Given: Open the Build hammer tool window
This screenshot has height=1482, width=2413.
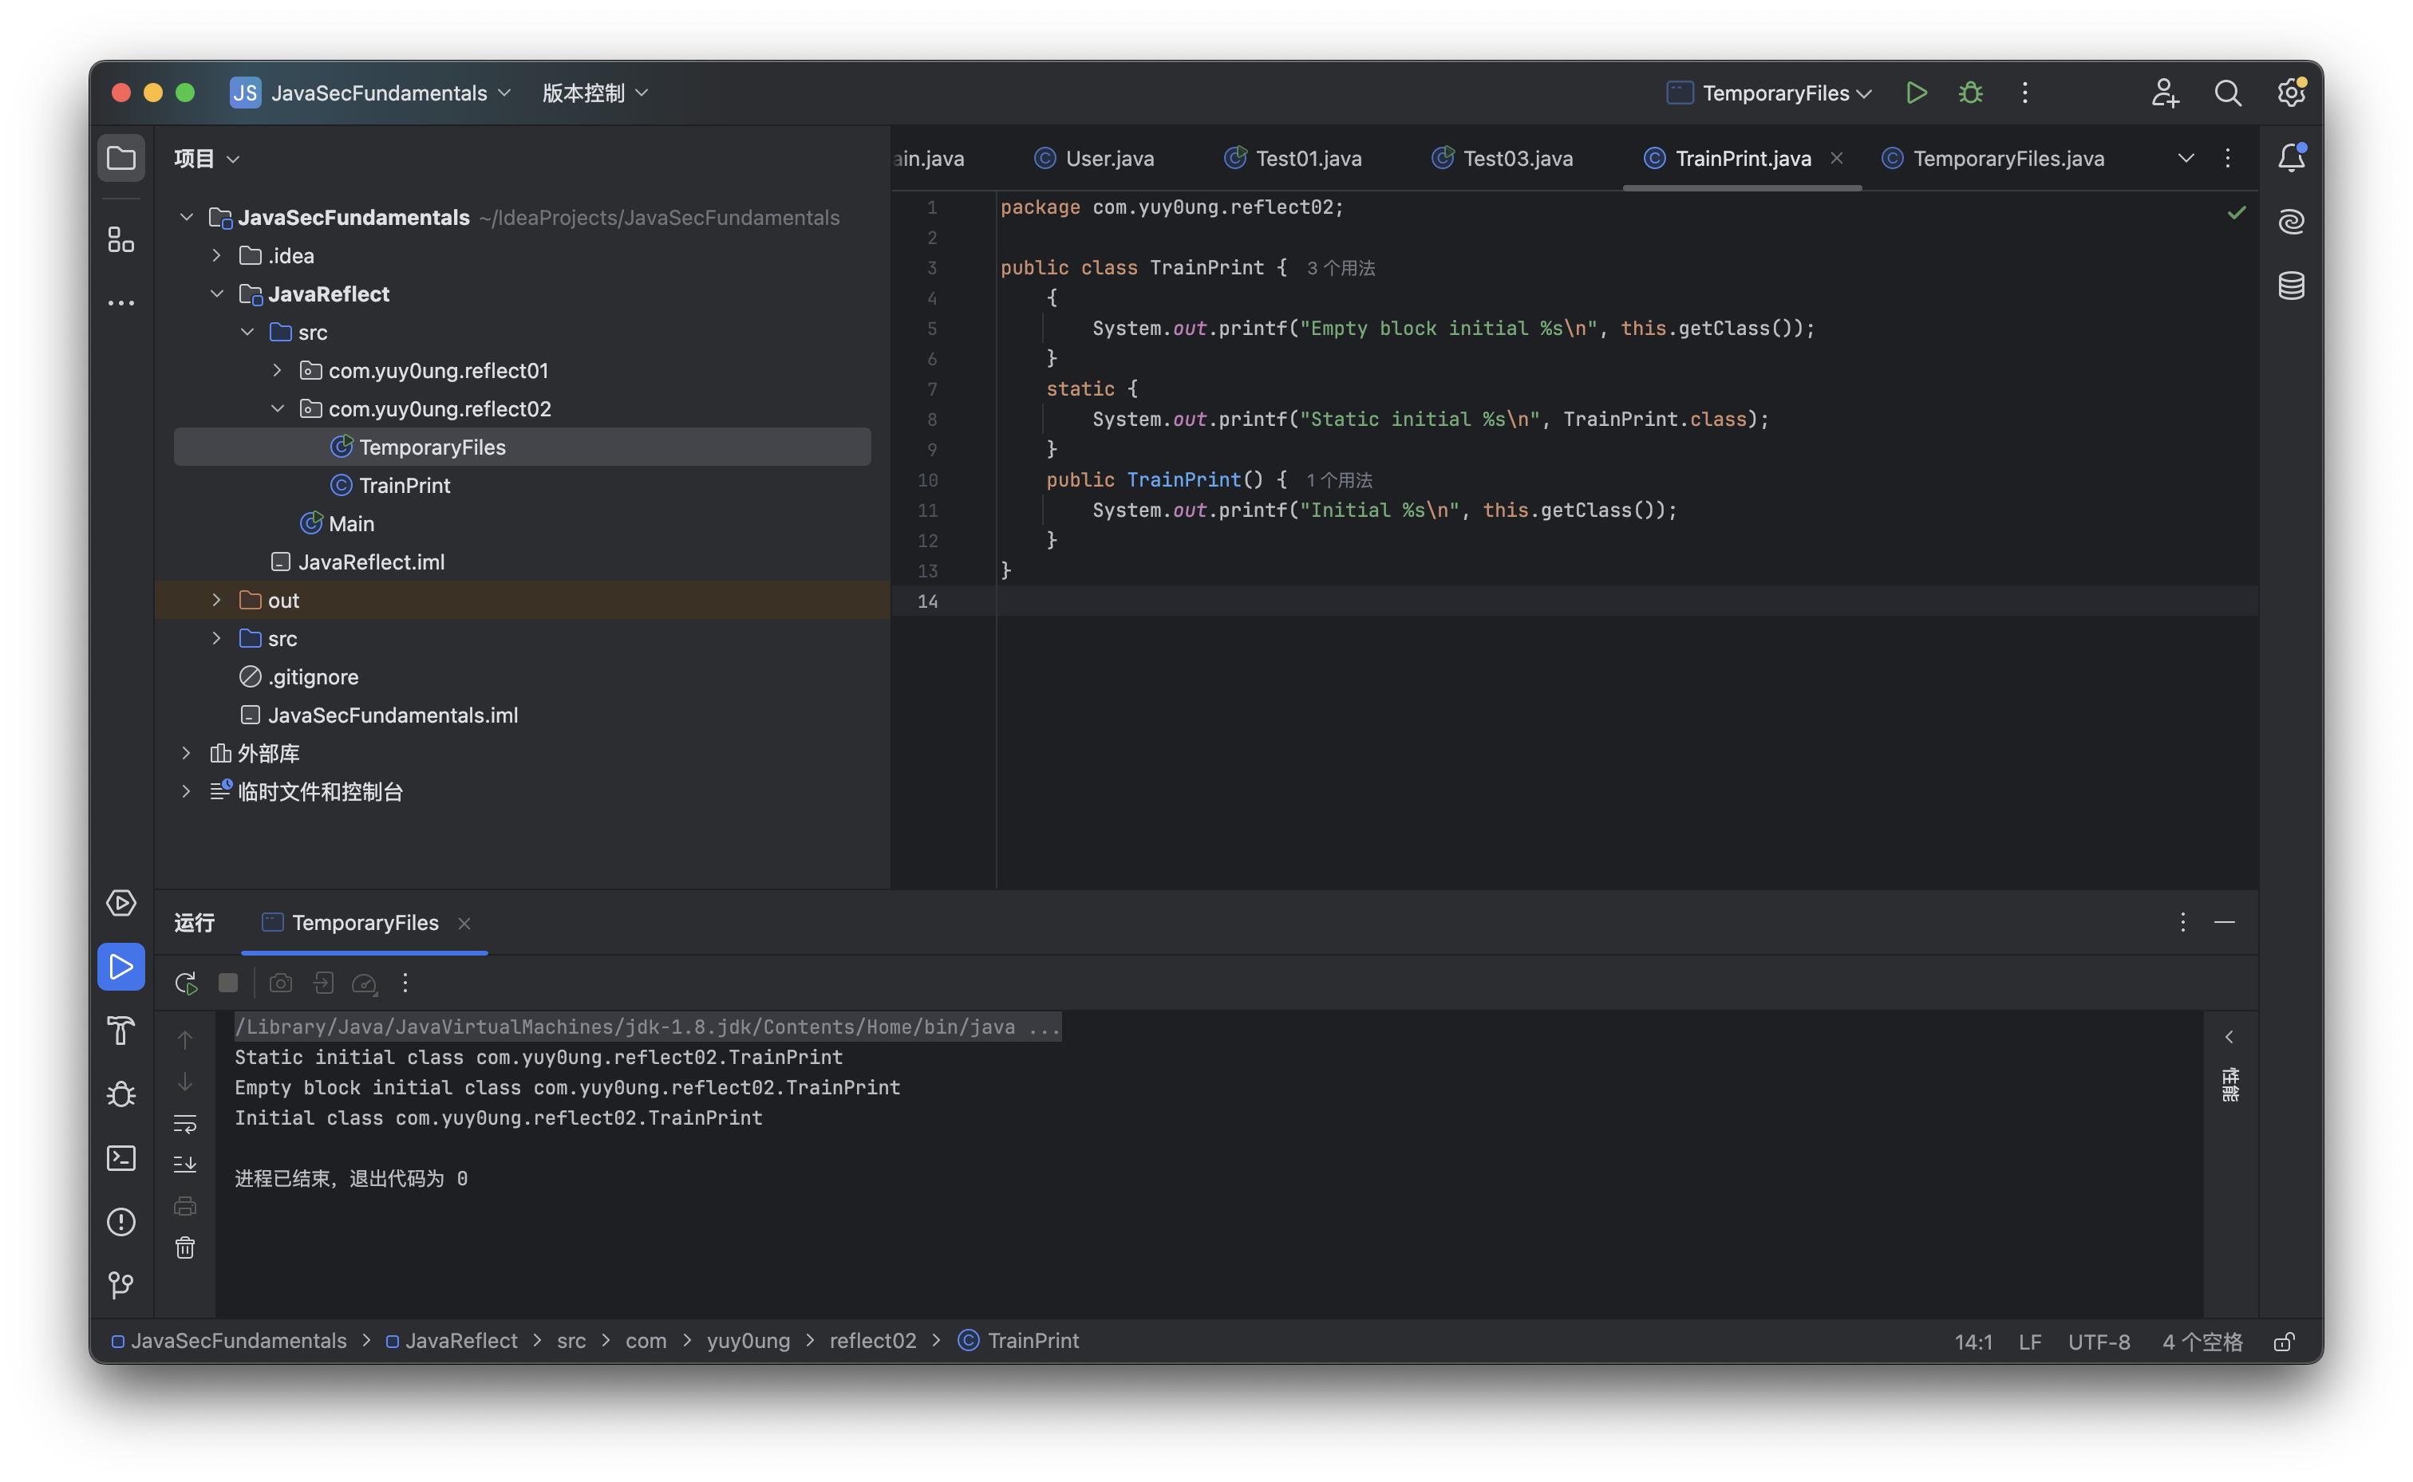Looking at the screenshot, I should (120, 1031).
